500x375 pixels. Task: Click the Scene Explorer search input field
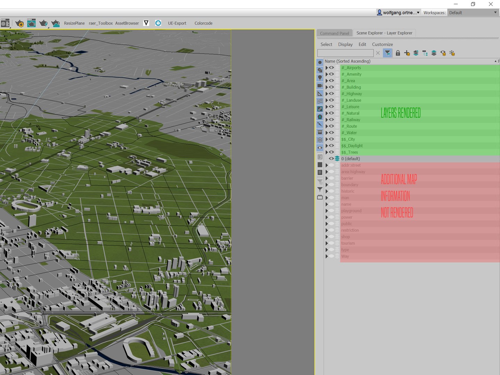[345, 53]
